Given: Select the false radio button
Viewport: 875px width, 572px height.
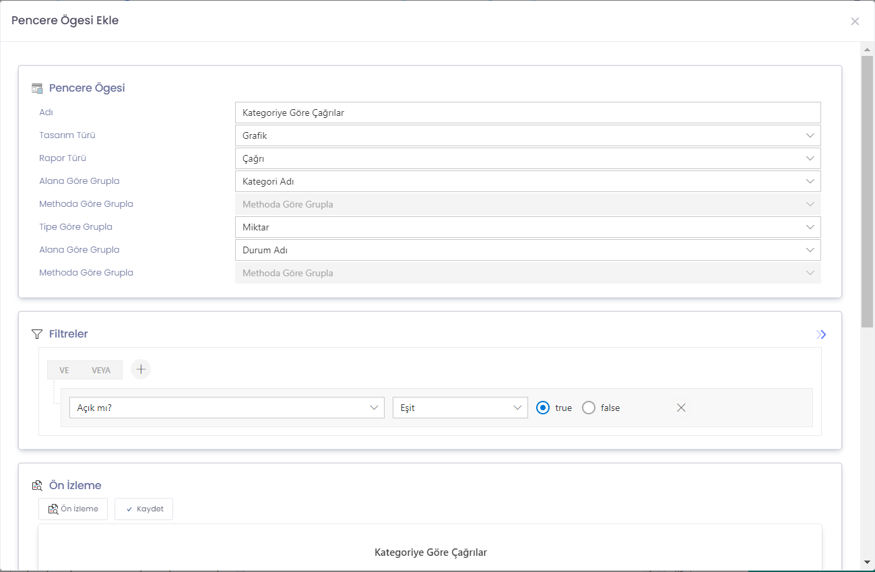Looking at the screenshot, I should (x=589, y=408).
